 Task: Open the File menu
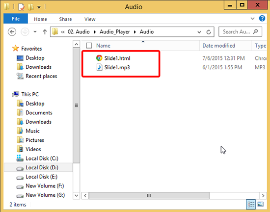pyautogui.click(x=16, y=19)
